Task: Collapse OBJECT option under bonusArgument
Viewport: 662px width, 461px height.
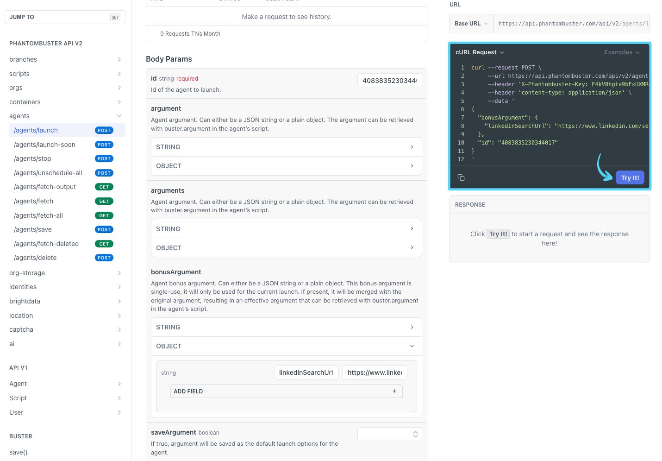Action: tap(286, 346)
